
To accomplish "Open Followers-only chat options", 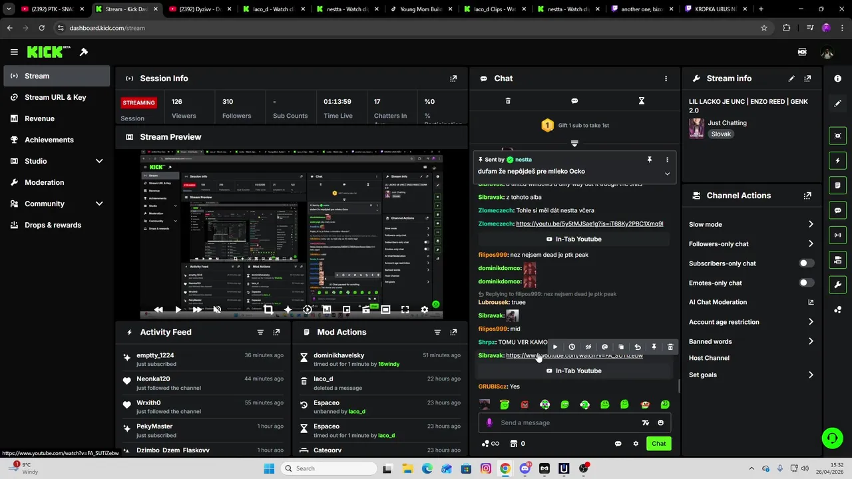I will (x=751, y=243).
